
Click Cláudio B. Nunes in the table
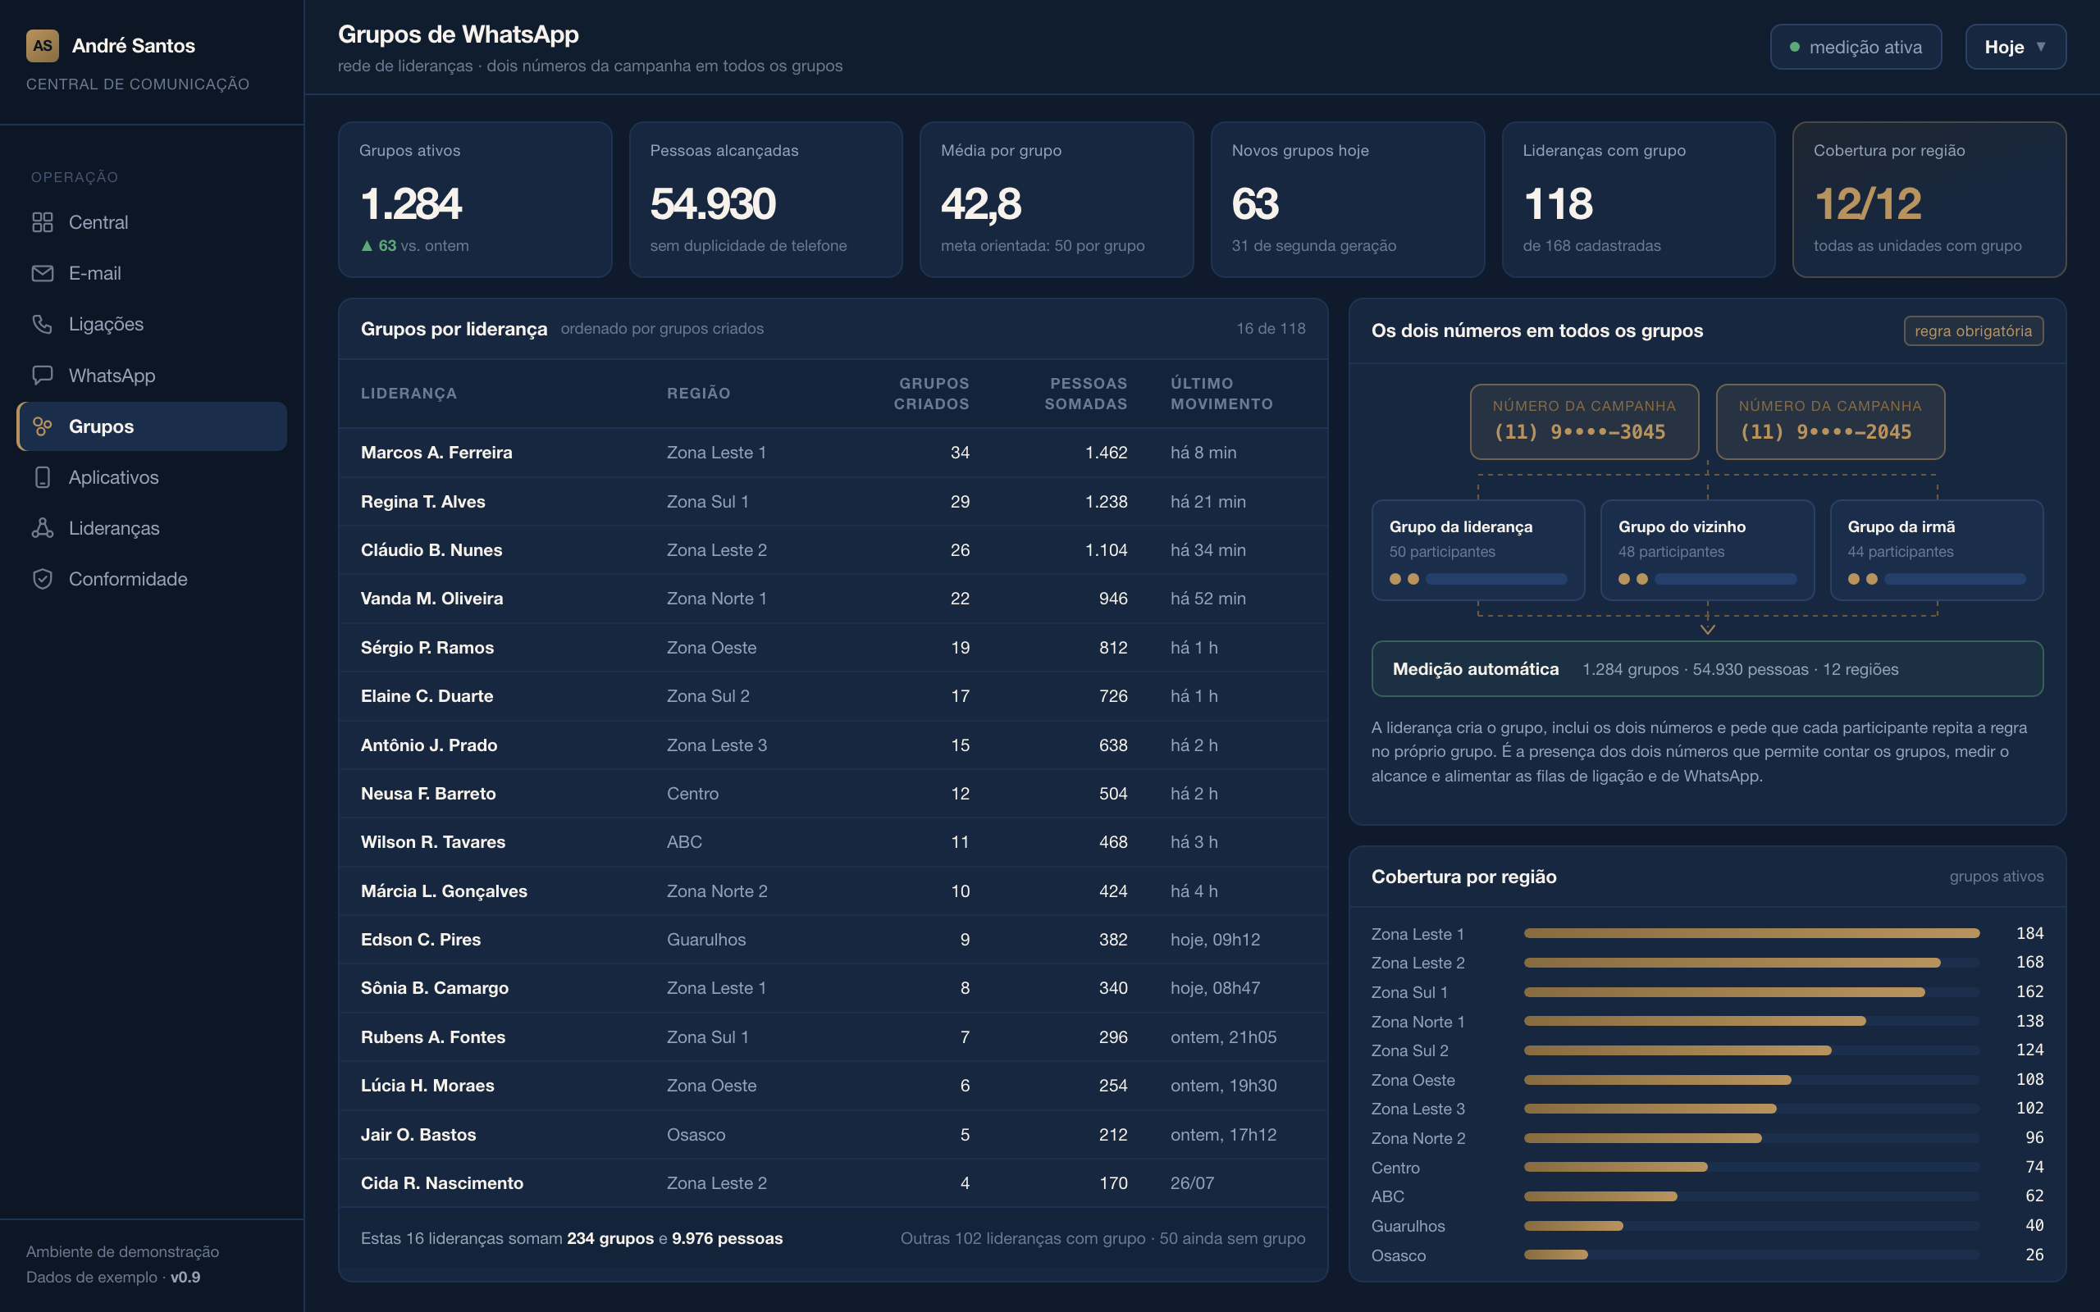point(431,550)
